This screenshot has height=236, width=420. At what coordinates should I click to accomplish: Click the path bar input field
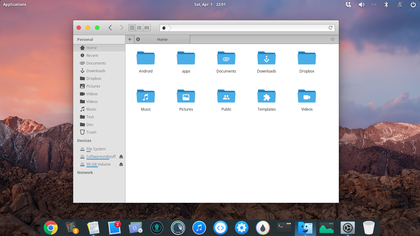(247, 28)
